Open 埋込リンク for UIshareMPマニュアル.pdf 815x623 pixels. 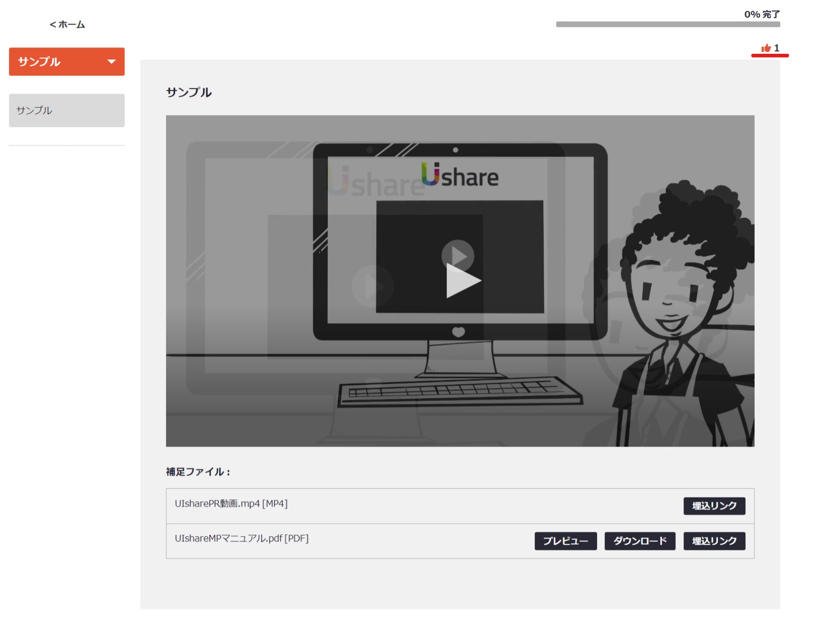pos(714,541)
